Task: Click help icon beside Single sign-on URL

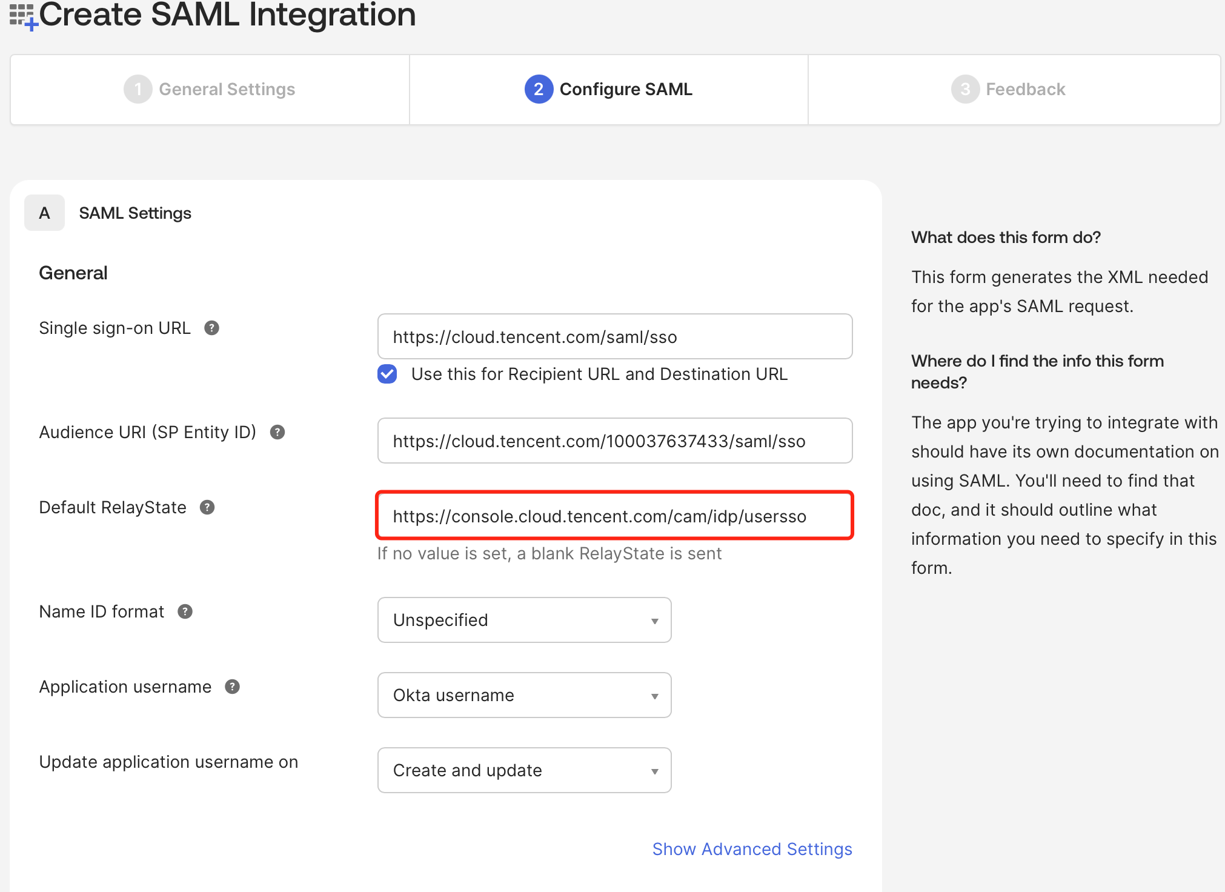Action: coord(211,328)
